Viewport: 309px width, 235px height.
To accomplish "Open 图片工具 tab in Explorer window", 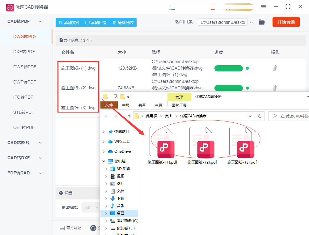I will click(x=179, y=105).
